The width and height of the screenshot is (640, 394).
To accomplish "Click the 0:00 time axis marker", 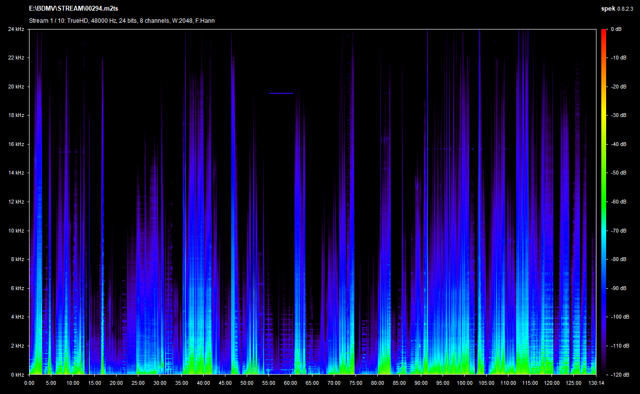I will coord(30,383).
